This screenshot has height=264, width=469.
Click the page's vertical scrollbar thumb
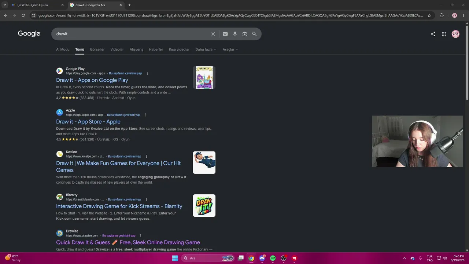[x=467, y=62]
